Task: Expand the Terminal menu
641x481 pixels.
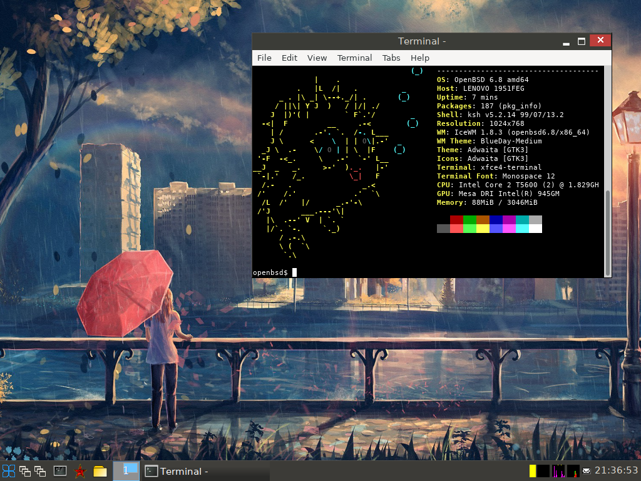Action: pos(354,58)
